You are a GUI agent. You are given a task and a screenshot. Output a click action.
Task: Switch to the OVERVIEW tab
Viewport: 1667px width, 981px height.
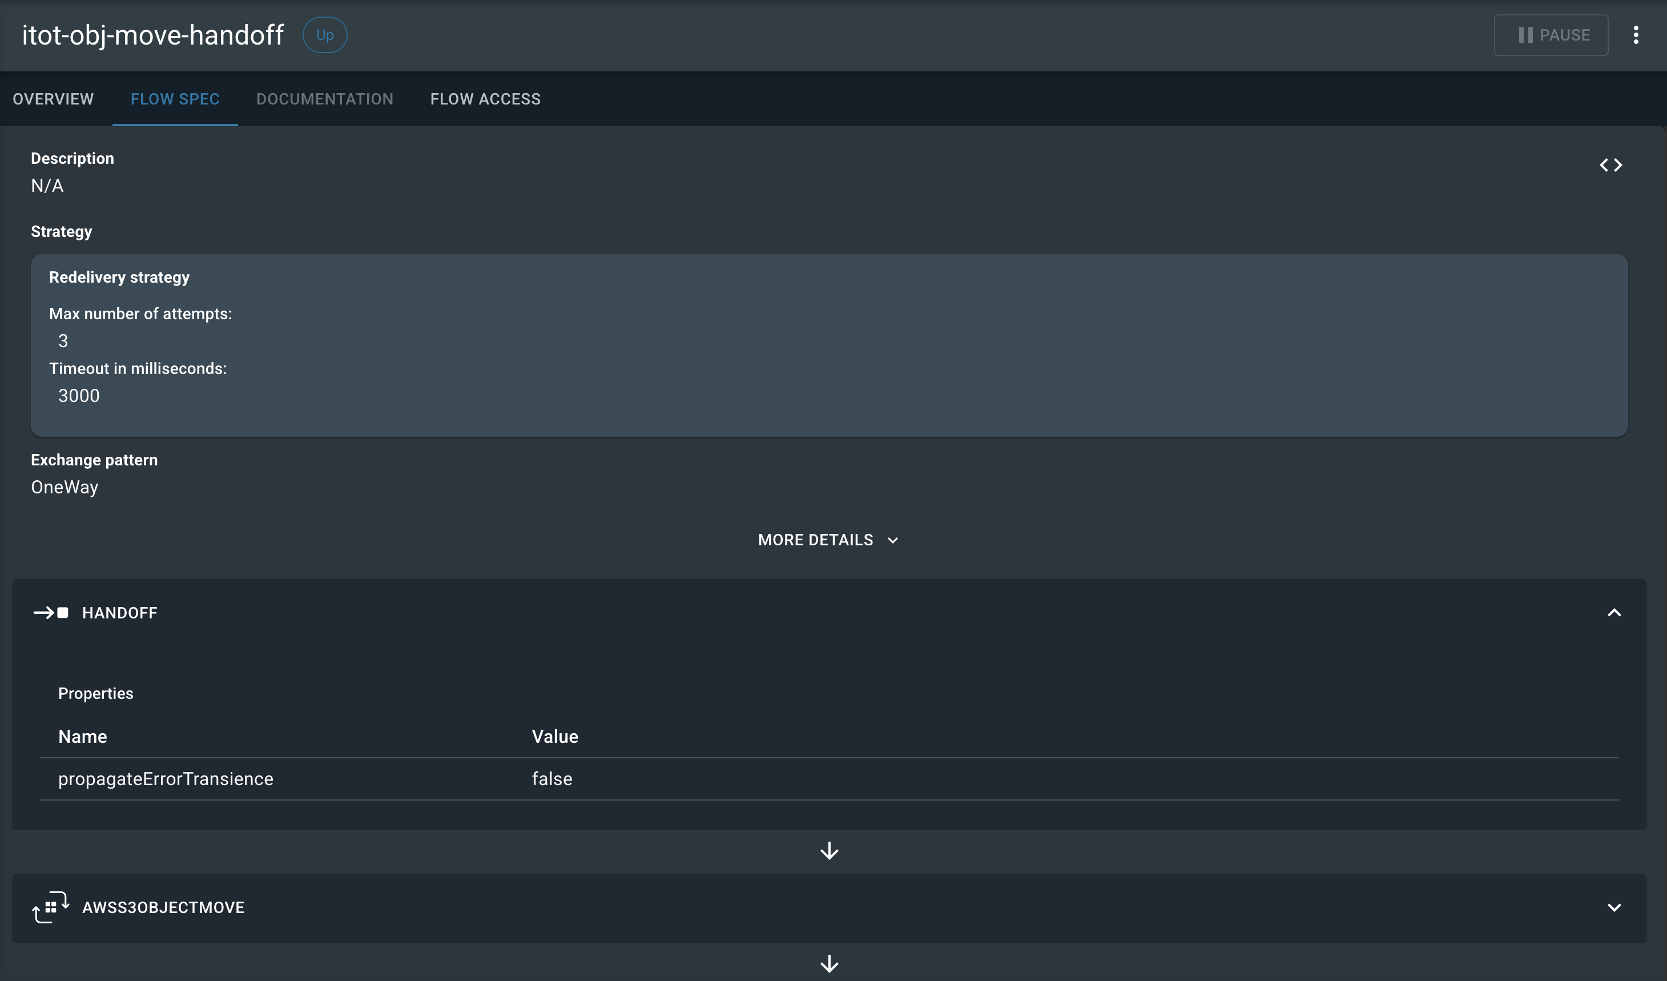[x=53, y=99]
